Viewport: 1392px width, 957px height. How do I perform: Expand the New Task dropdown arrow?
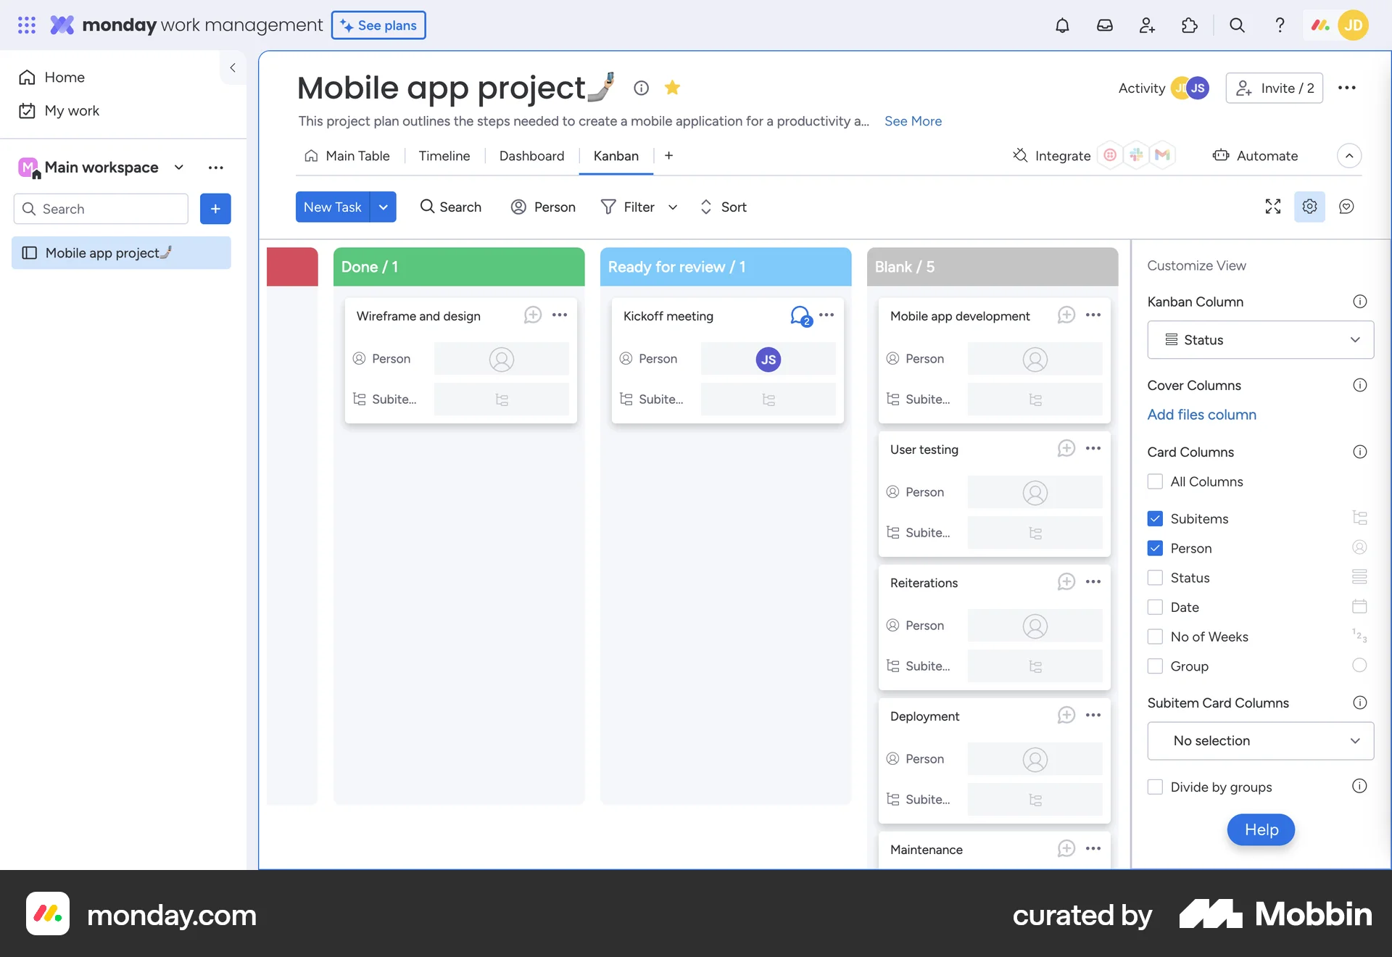click(384, 207)
